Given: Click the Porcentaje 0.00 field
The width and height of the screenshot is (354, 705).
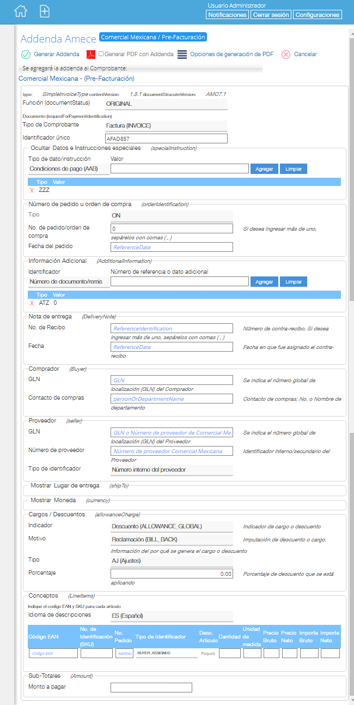Looking at the screenshot, I should (172, 574).
